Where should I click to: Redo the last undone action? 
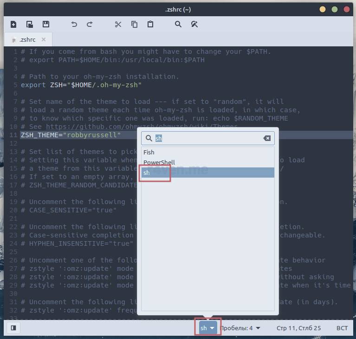[x=90, y=24]
